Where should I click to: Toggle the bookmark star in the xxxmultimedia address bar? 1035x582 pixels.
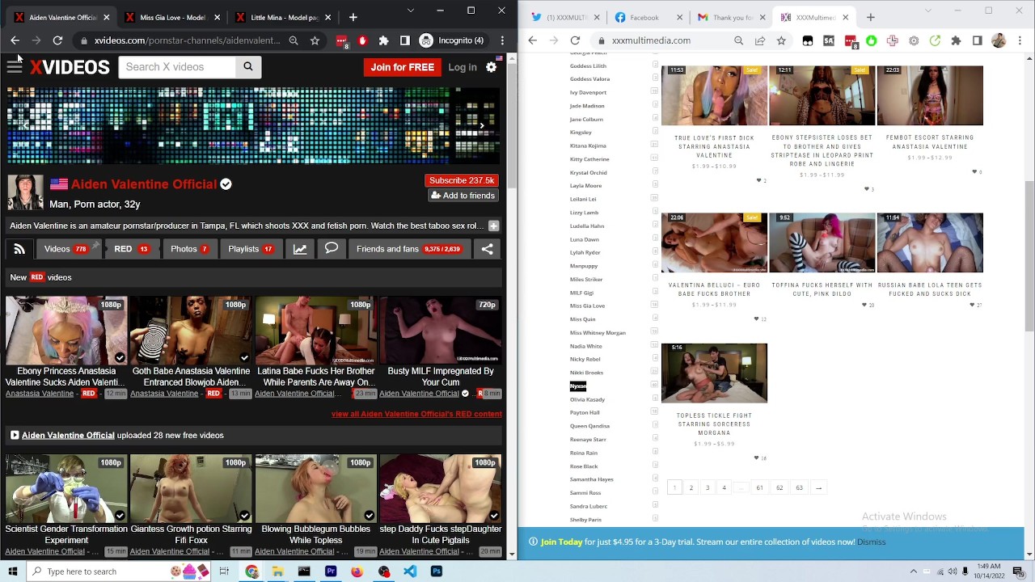(x=781, y=40)
